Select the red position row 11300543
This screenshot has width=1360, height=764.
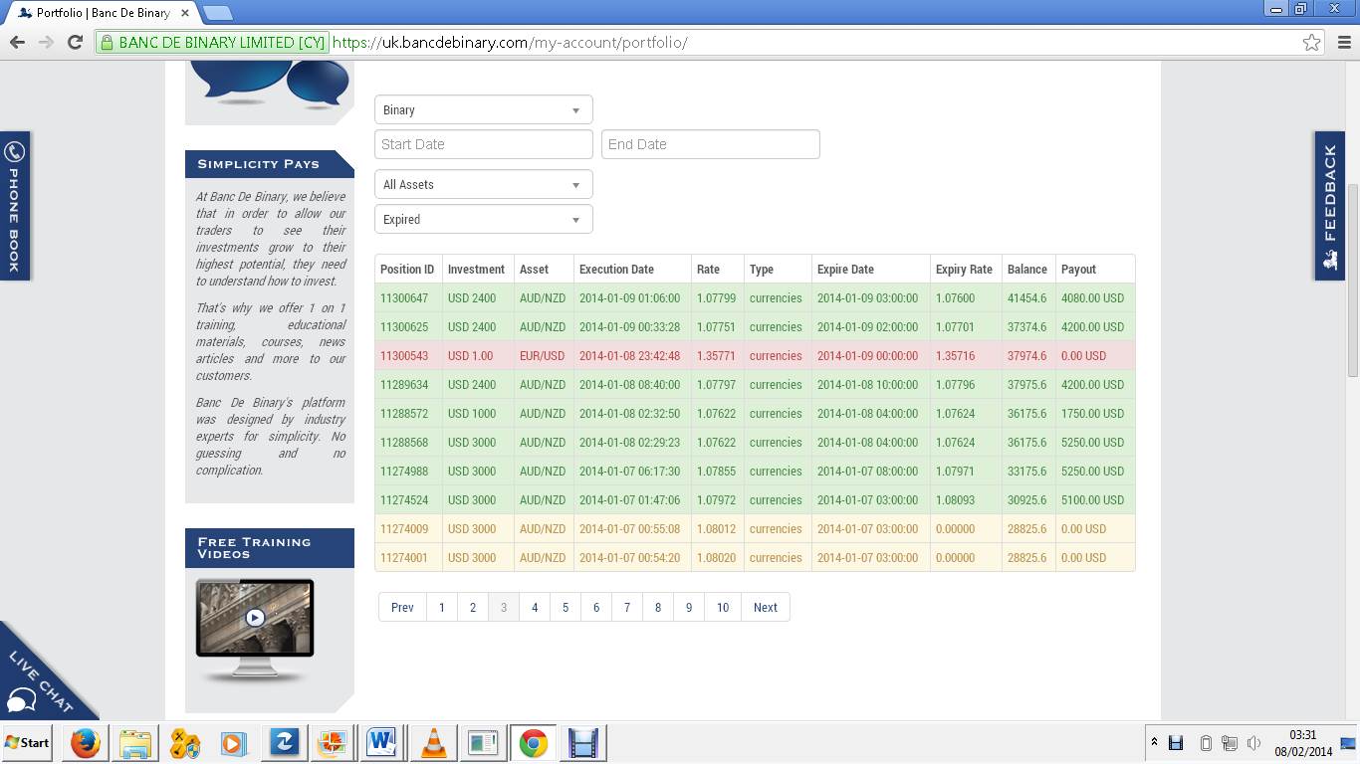[x=755, y=355]
